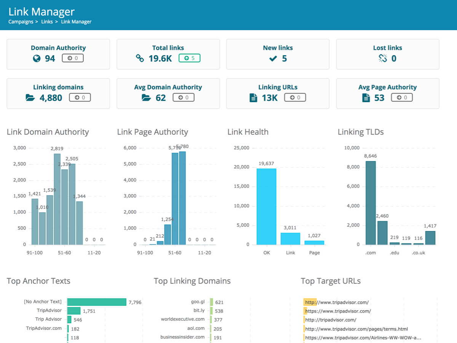Click the Link bar showing 3,011

(x=290, y=239)
